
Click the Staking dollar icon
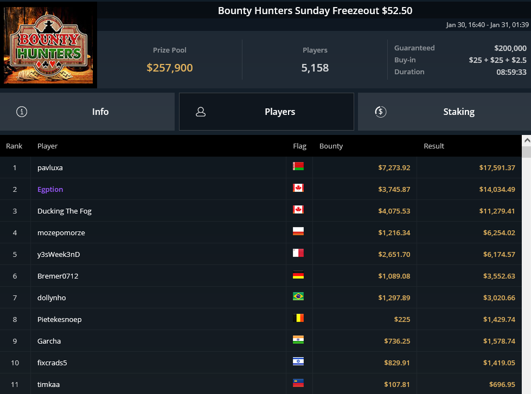coord(381,112)
